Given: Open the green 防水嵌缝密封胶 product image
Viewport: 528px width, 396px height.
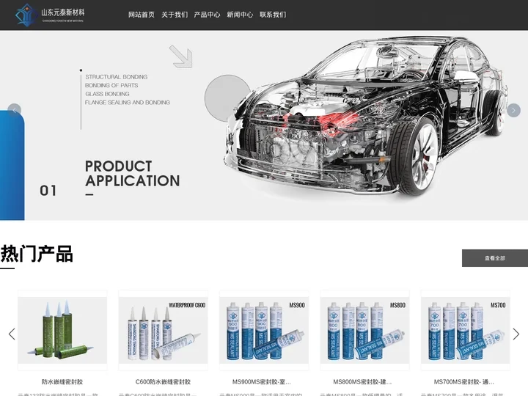Looking at the screenshot, I should [x=62, y=330].
